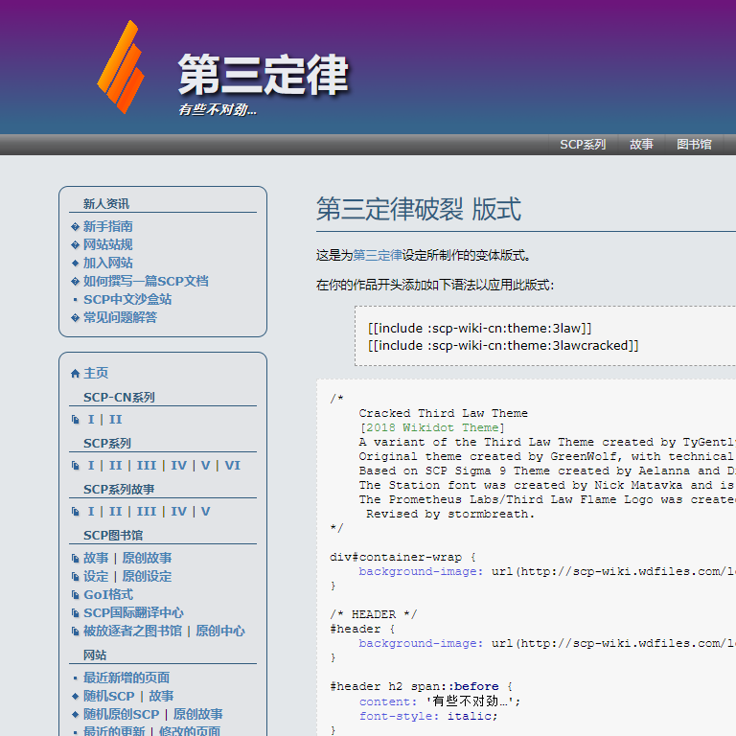Click the 第三定律 site title
This screenshot has height=736, width=736.
tap(263, 76)
